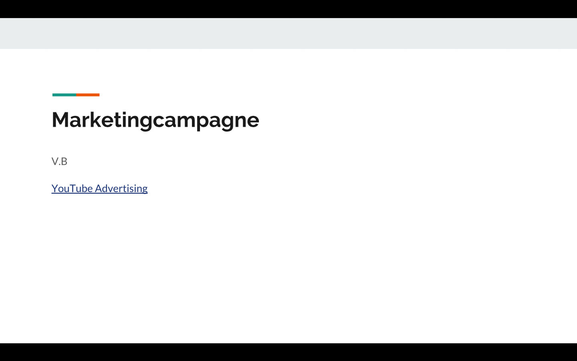Select the V.B subtitle text
This screenshot has height=361, width=577.
click(59, 161)
